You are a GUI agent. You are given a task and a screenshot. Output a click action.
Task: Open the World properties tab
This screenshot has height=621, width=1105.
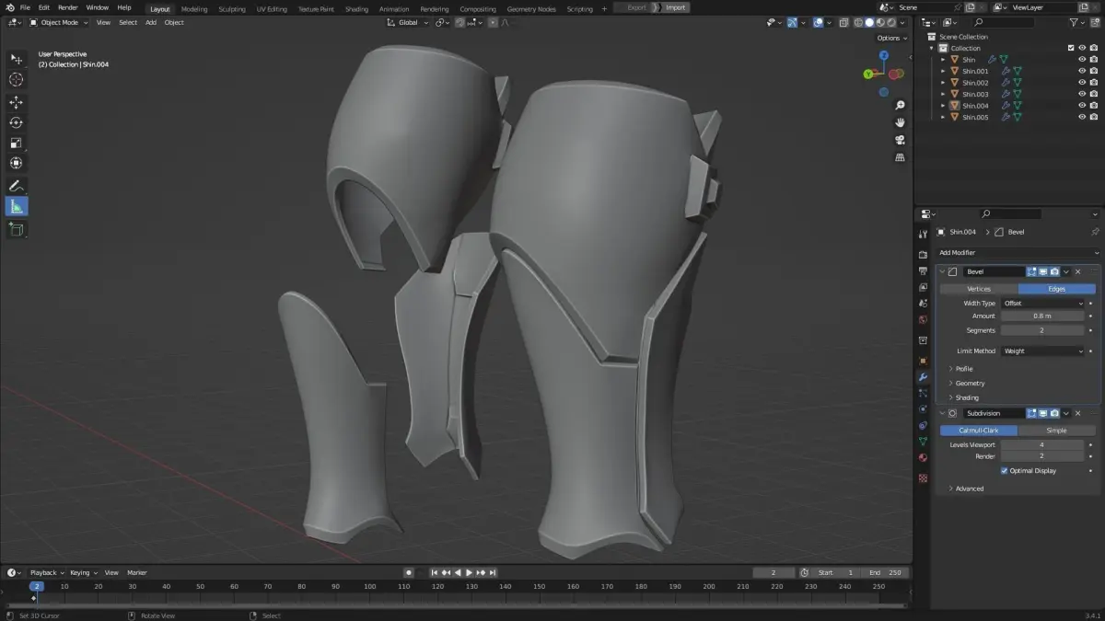point(923,319)
